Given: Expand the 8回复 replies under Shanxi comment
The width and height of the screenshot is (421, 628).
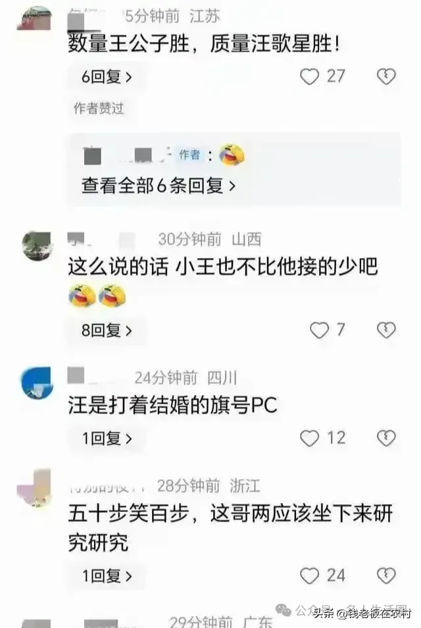Looking at the screenshot, I should point(107,330).
